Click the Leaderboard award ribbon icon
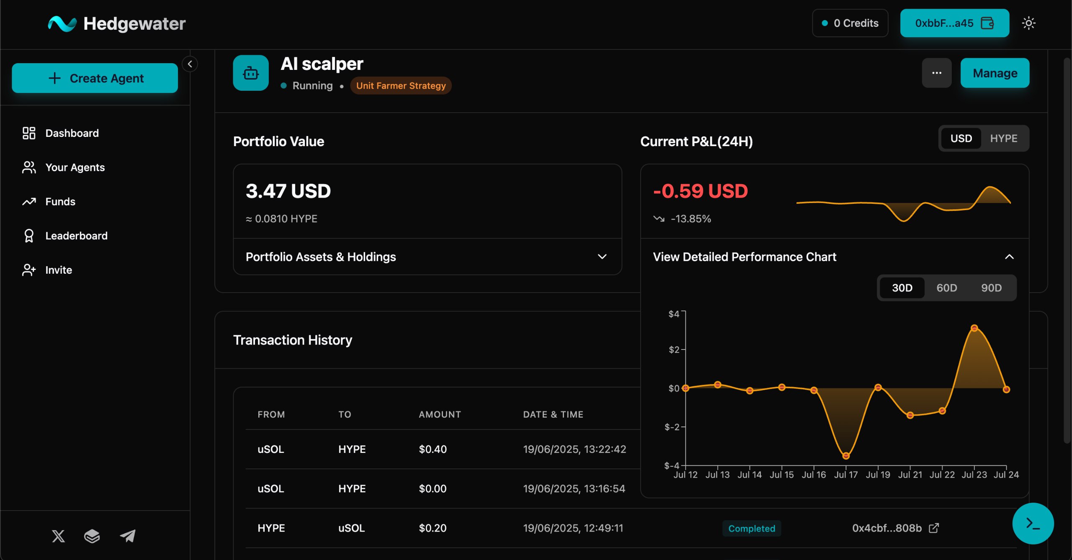 click(29, 236)
